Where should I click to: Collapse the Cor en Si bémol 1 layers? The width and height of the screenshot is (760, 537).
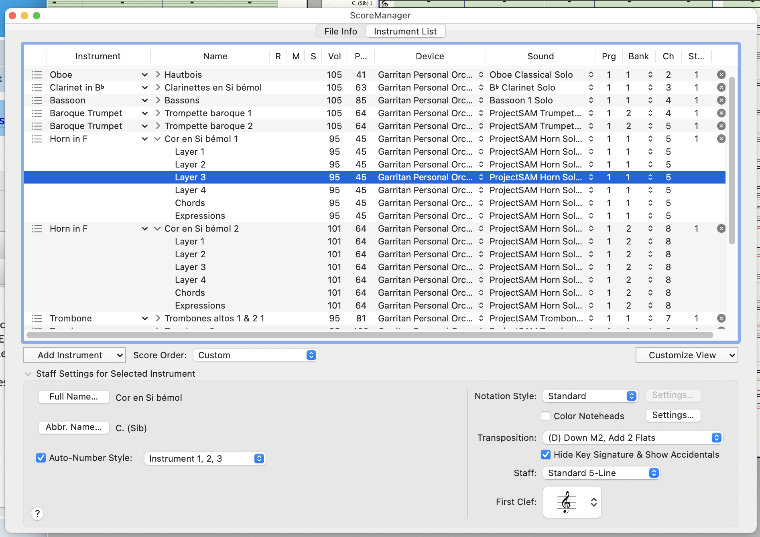pyautogui.click(x=158, y=139)
